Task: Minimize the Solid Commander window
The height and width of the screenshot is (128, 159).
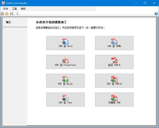Action: (136, 3)
